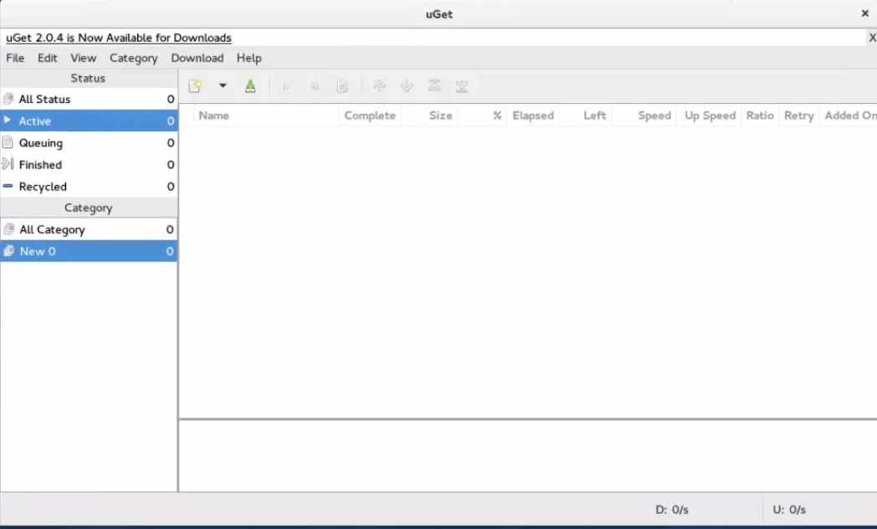Click the Complete column header
Viewport: 877px width, 529px height.
click(x=370, y=116)
